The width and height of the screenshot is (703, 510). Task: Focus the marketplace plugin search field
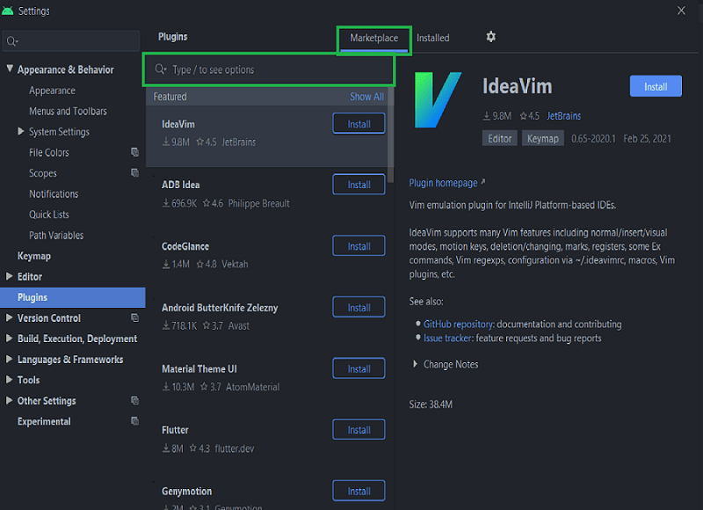tap(269, 69)
